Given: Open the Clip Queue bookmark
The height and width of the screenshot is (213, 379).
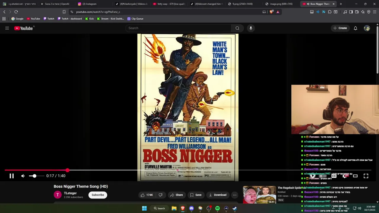Looking at the screenshot, I should coord(135,19).
